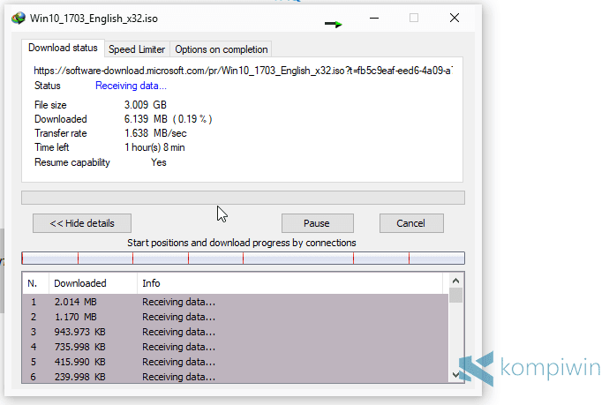Click the Hide details button

[82, 223]
